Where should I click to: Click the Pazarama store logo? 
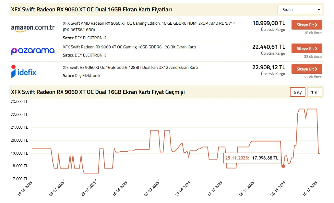(33, 51)
